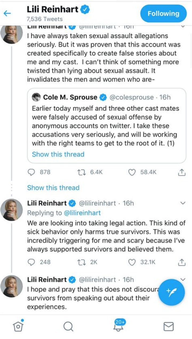The height and width of the screenshot is (339, 192).
Task: Reply to Lili Reinhart's legal action tweet
Action: (x=31, y=262)
